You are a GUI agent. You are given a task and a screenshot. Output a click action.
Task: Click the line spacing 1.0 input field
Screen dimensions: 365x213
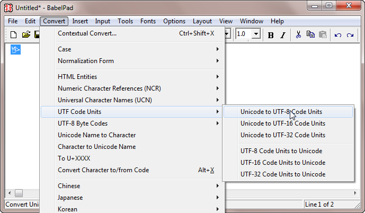point(244,34)
